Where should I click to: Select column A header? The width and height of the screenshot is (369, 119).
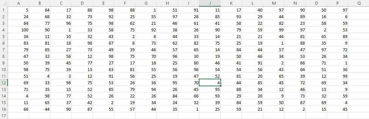pos(19,3)
